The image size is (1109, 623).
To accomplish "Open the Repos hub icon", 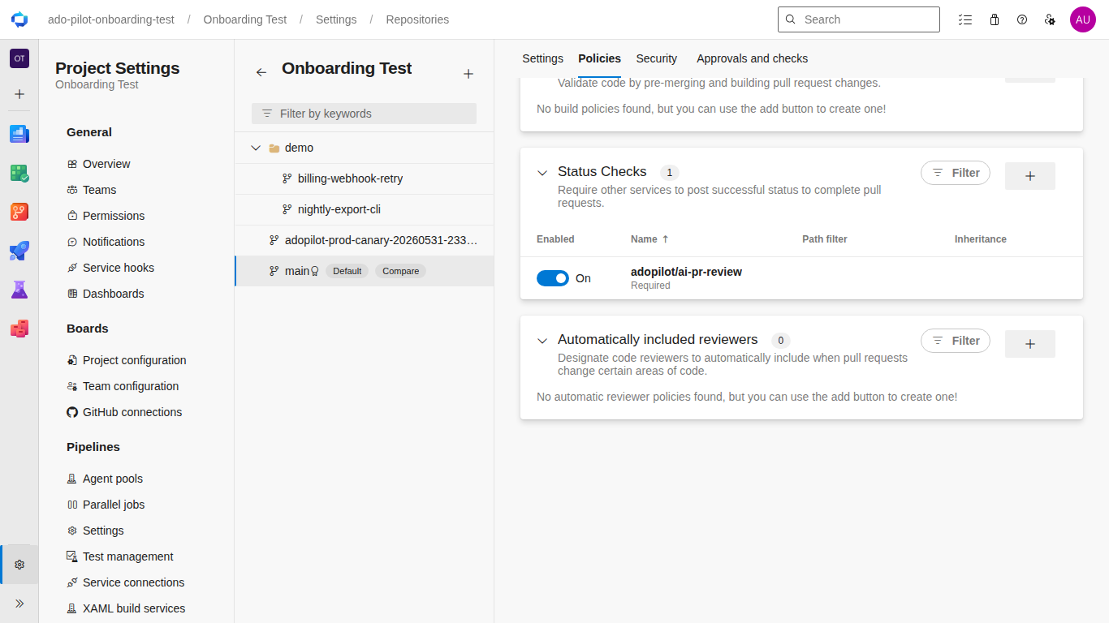I will point(19,212).
